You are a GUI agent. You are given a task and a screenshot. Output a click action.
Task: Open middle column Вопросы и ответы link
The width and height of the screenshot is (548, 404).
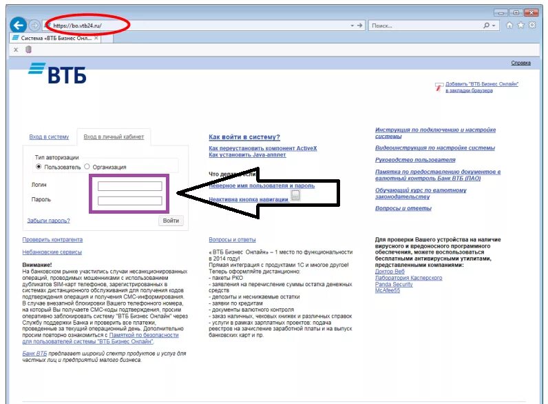(232, 240)
